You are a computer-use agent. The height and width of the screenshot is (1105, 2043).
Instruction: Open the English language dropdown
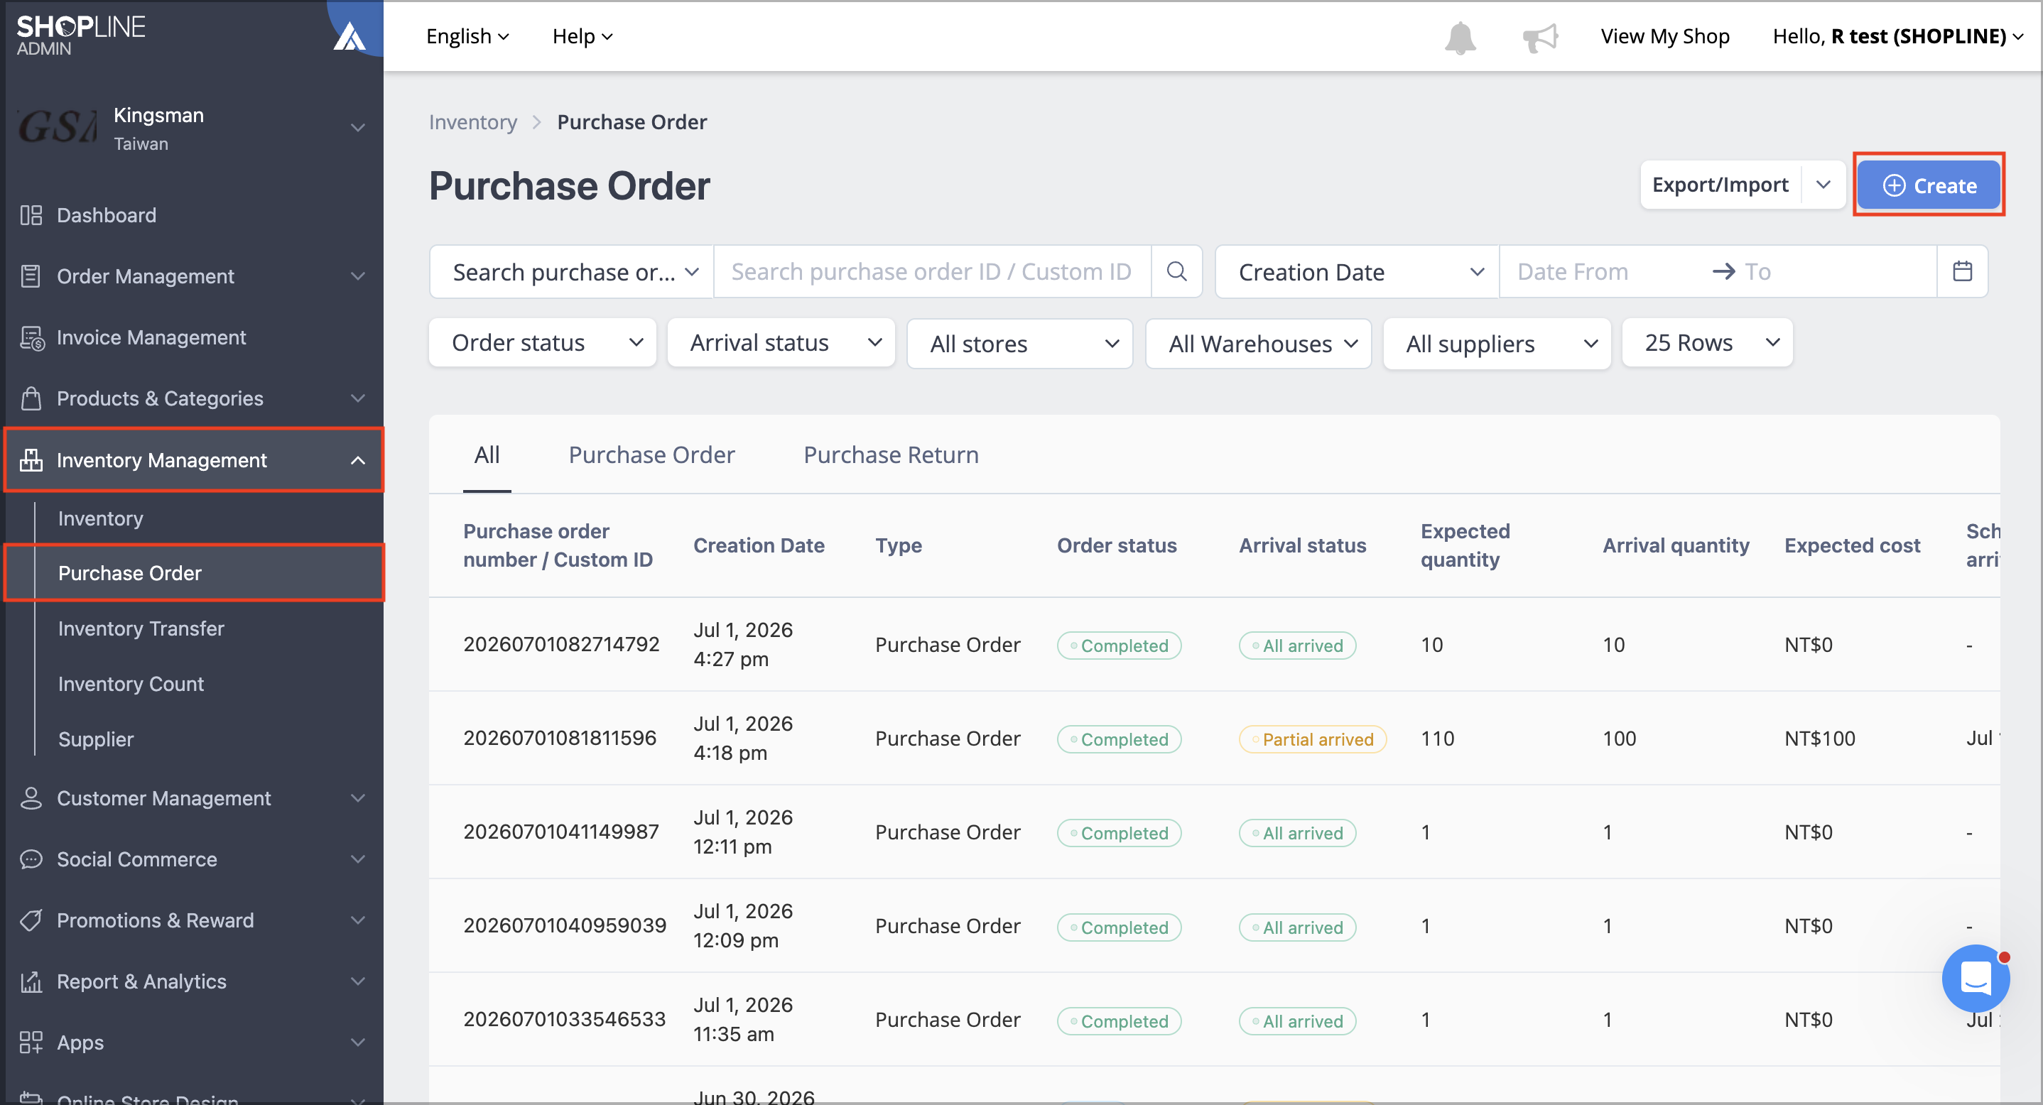[467, 36]
